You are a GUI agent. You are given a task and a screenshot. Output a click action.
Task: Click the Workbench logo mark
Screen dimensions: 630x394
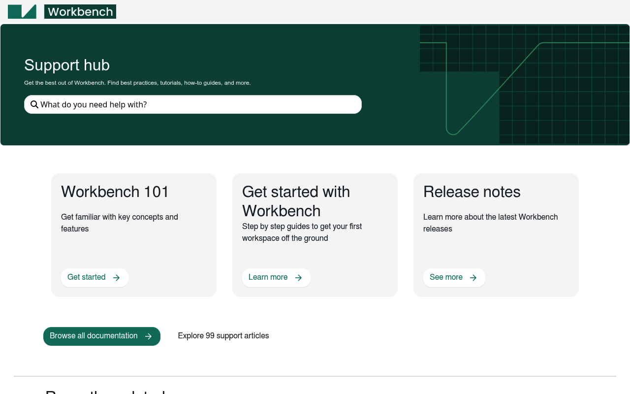coord(22,11)
